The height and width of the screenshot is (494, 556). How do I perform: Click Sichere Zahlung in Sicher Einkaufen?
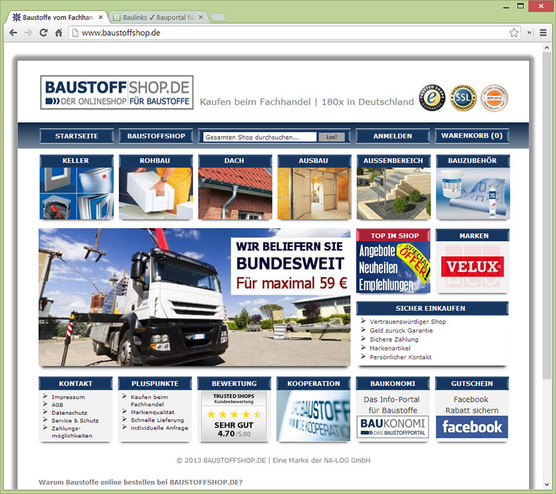point(394,339)
